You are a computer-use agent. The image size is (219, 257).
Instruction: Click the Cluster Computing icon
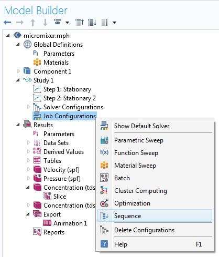[104, 191]
